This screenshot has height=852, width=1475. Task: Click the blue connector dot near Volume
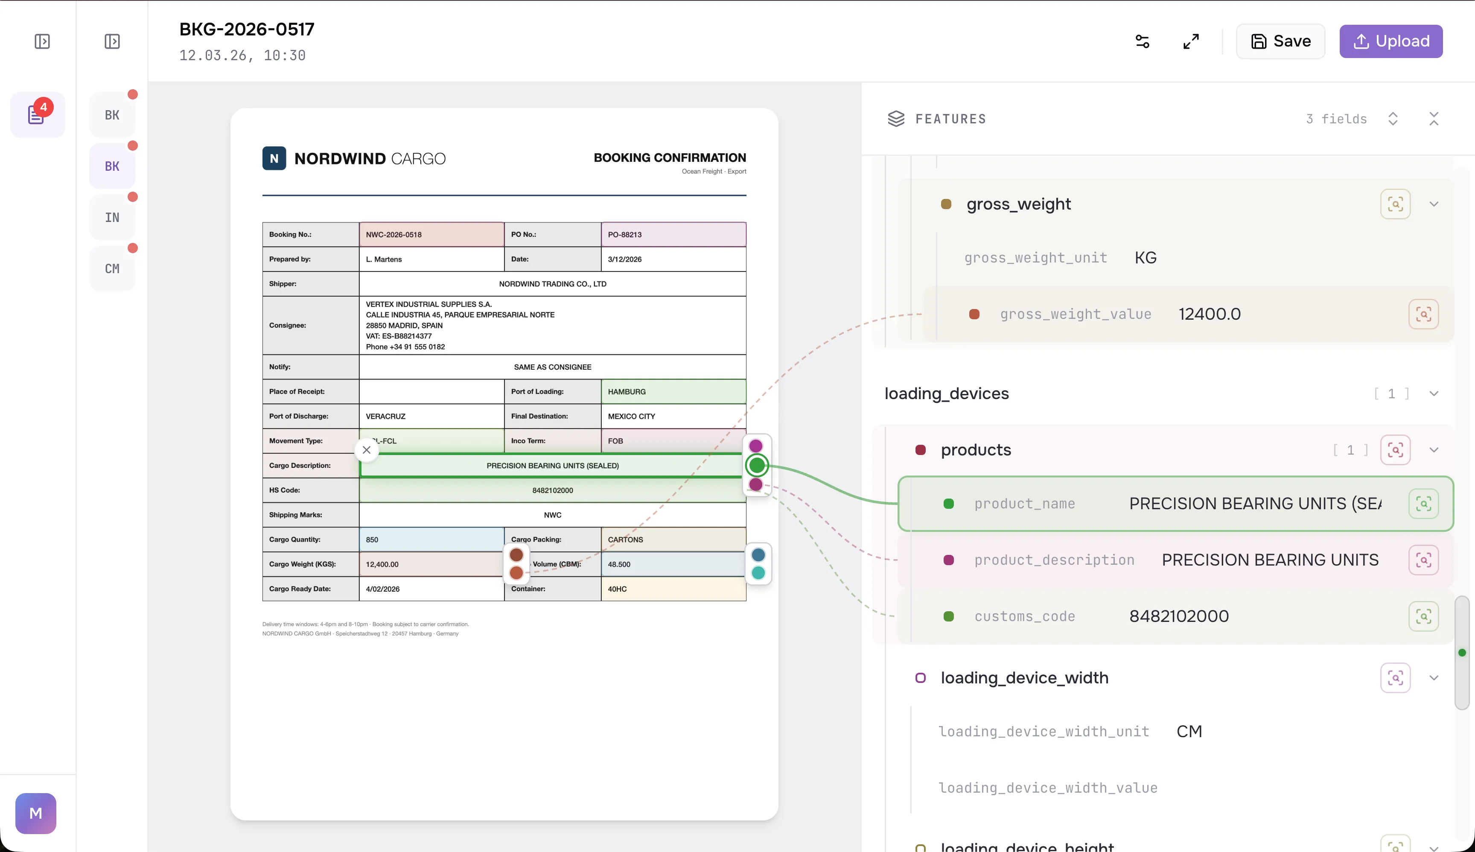(x=758, y=555)
